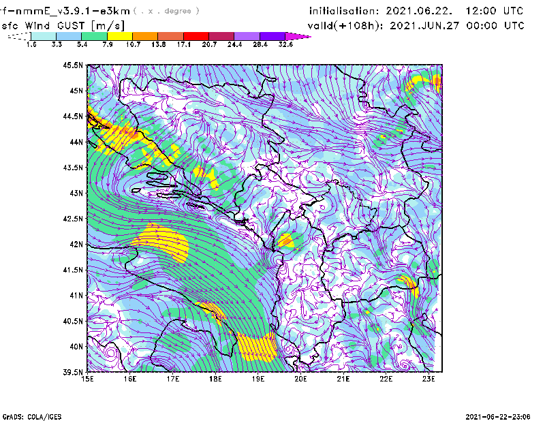545x421 pixels.
Task: Click the 17E longitude label
Action: pyautogui.click(x=173, y=379)
